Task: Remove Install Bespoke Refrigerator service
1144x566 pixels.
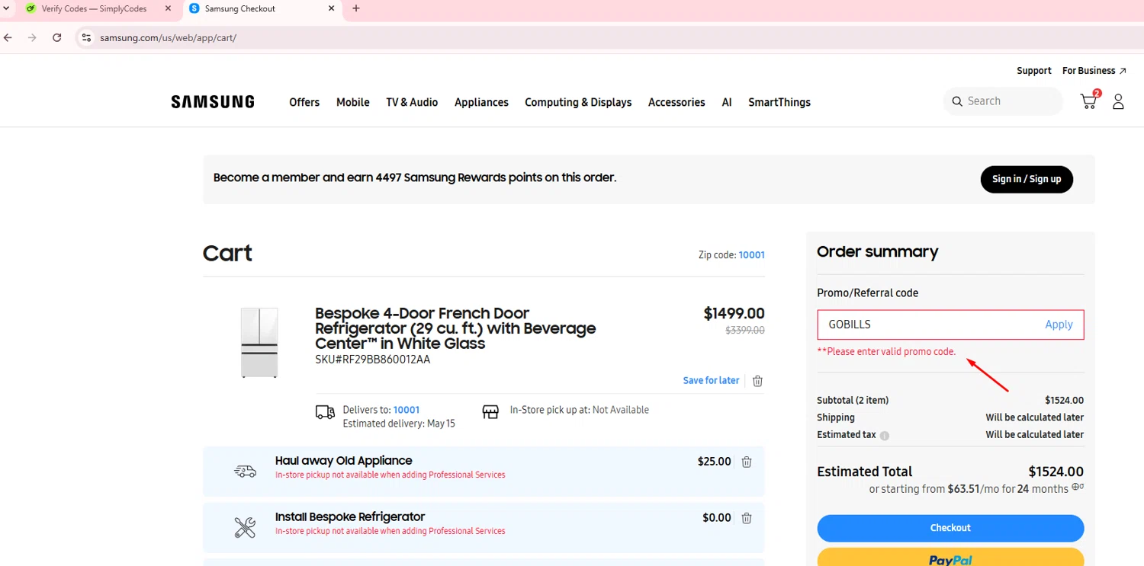Action: (x=747, y=518)
